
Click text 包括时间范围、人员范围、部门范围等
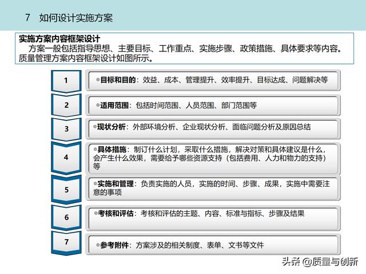196,105
